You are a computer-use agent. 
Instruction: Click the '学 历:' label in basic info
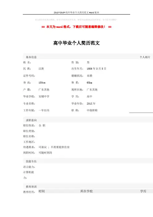tap(75, 96)
